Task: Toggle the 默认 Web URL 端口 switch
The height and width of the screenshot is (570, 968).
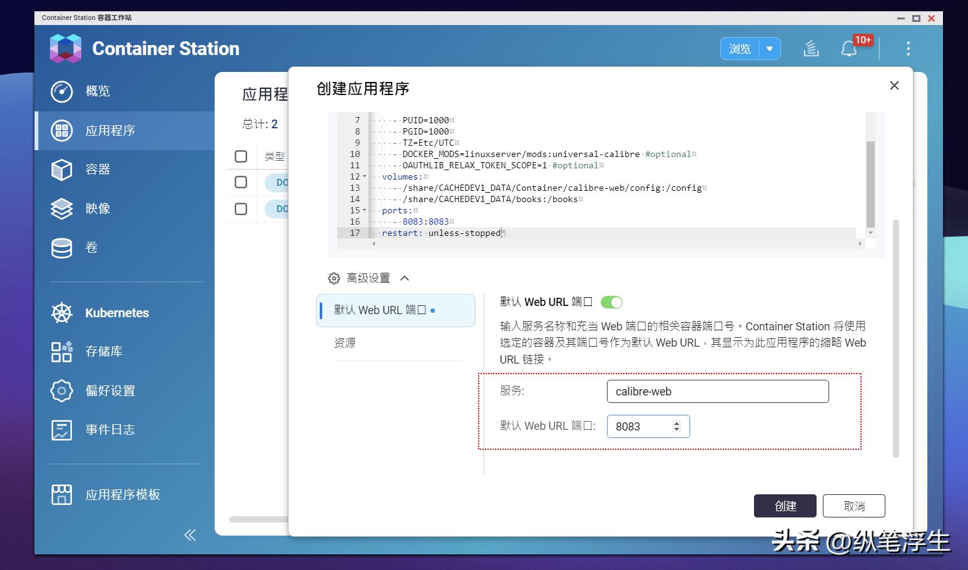Action: tap(611, 302)
